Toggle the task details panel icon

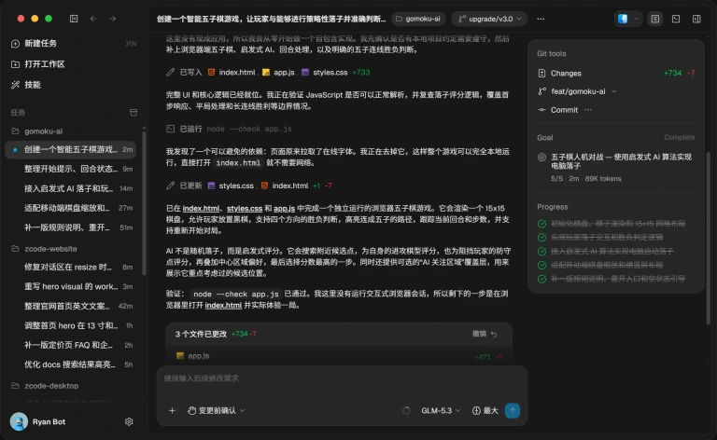pos(655,19)
